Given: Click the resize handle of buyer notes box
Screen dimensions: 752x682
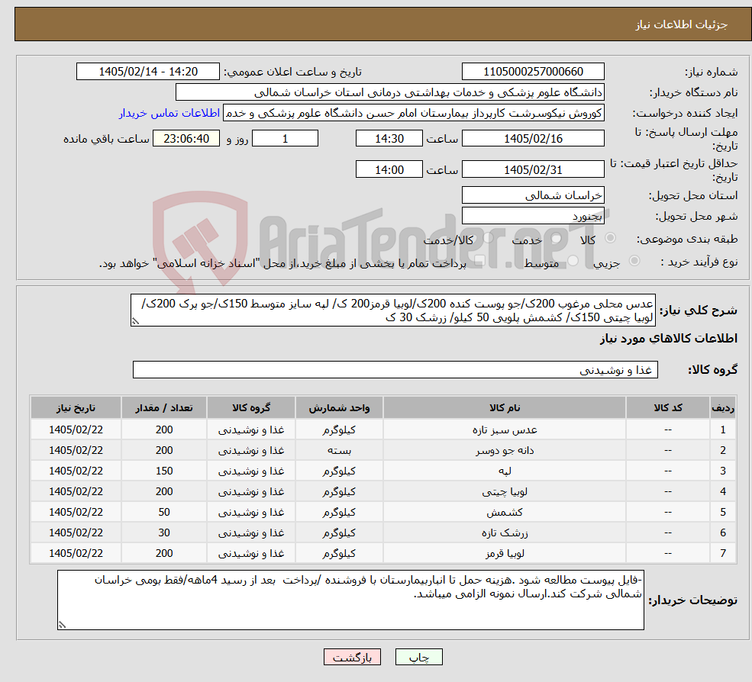Looking at the screenshot, I should (x=62, y=625).
